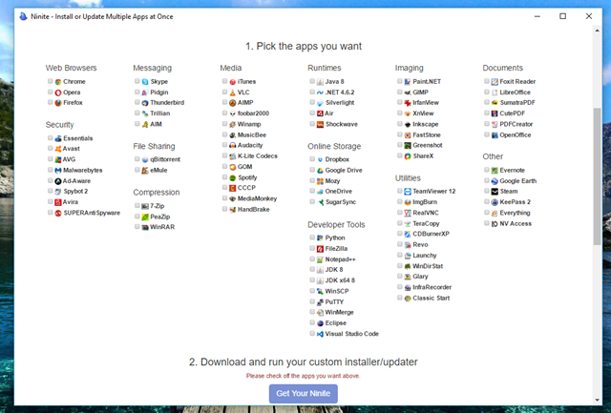
Task: Click the Java 8 icon
Action: (x=320, y=82)
